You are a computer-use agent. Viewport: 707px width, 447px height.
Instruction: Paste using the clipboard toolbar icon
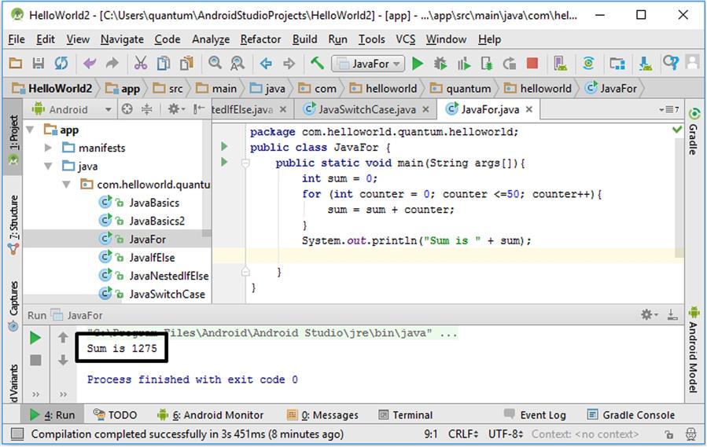tap(186, 63)
